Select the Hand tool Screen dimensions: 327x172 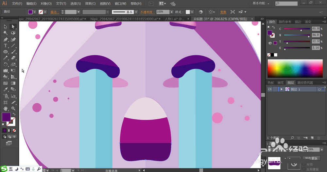tap(6, 108)
